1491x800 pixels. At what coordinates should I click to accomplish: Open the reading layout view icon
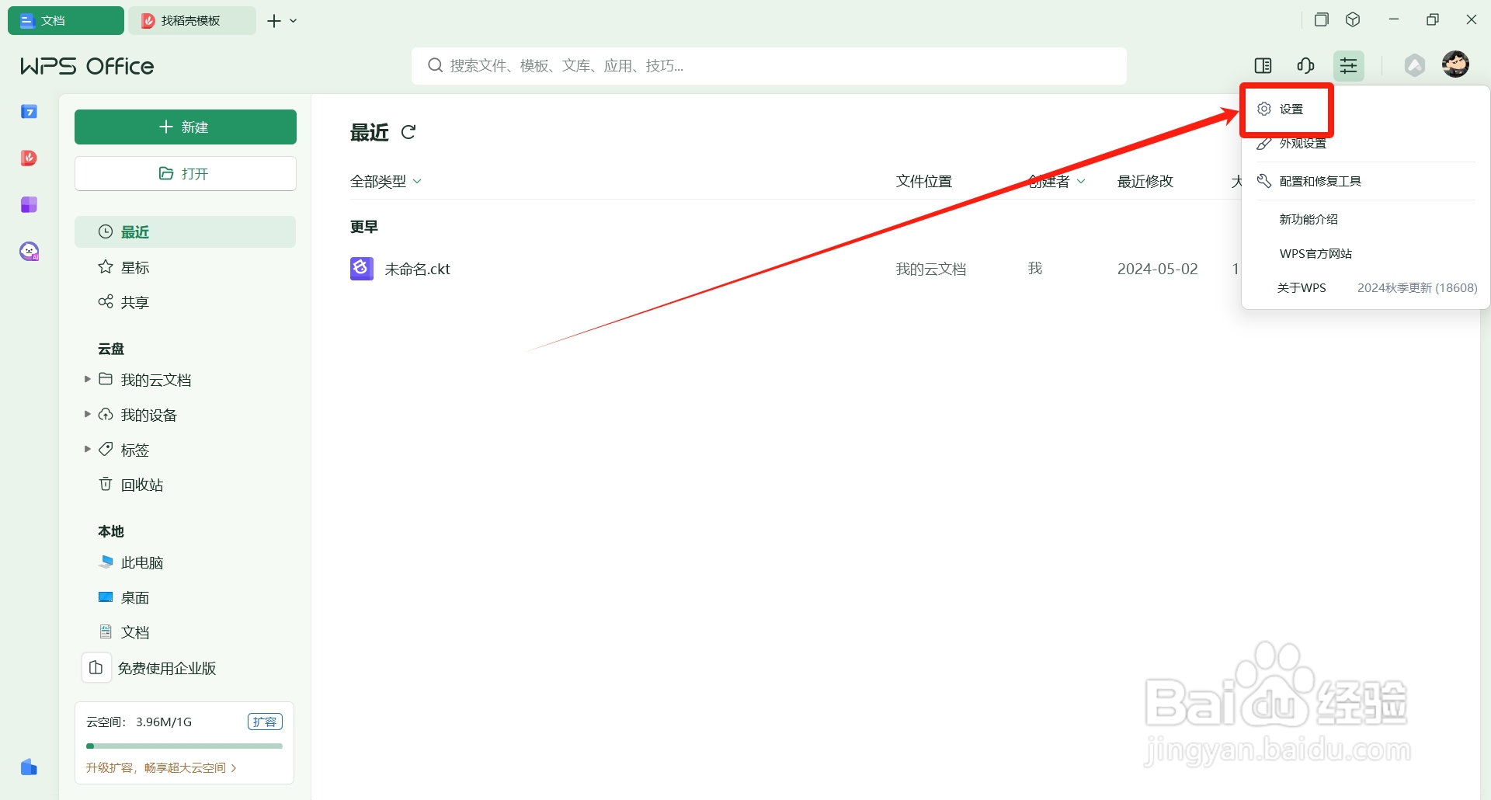tap(1263, 65)
